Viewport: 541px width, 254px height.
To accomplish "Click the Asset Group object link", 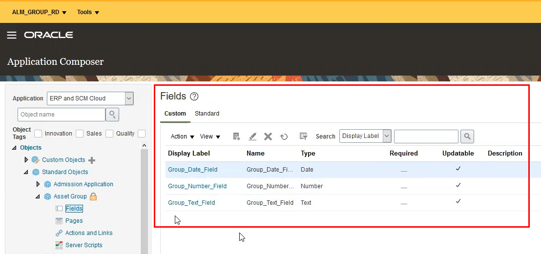I will pyautogui.click(x=70, y=196).
